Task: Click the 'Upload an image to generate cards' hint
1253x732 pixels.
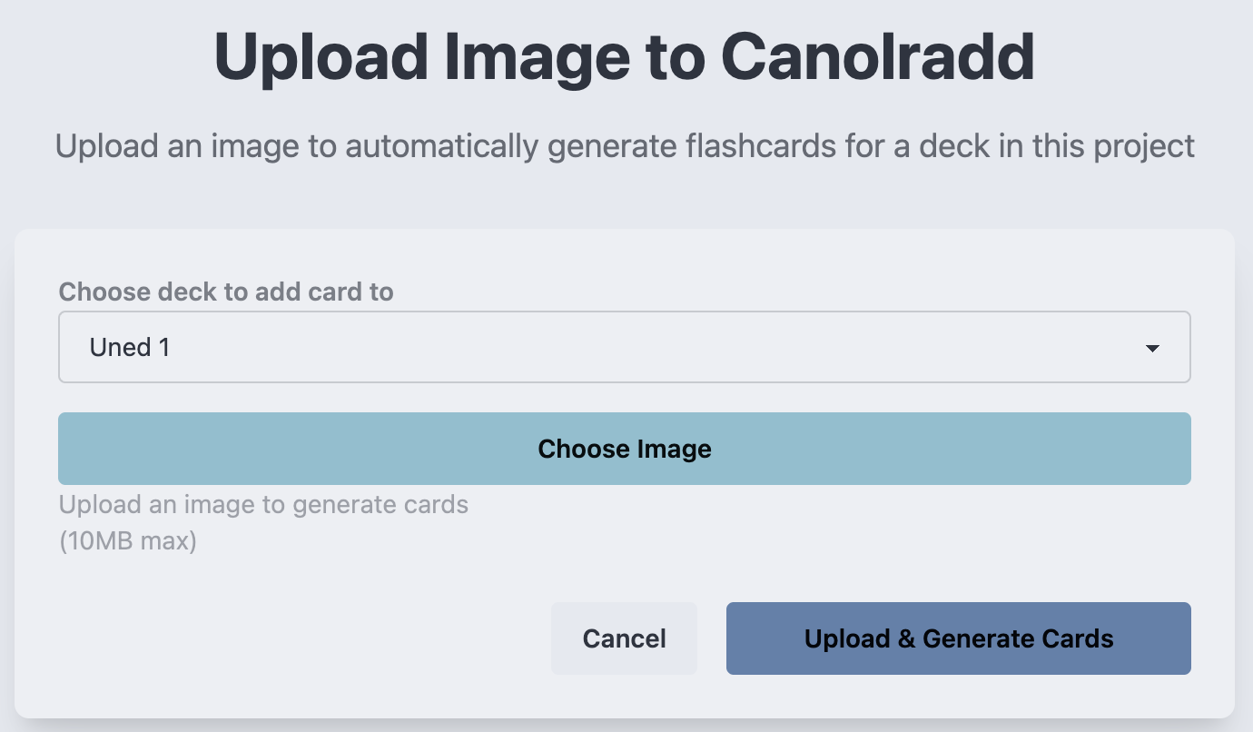Action: [263, 504]
